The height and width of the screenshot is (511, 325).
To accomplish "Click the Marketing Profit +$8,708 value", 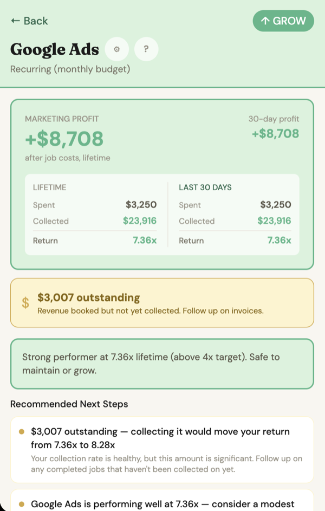I will click(64, 140).
